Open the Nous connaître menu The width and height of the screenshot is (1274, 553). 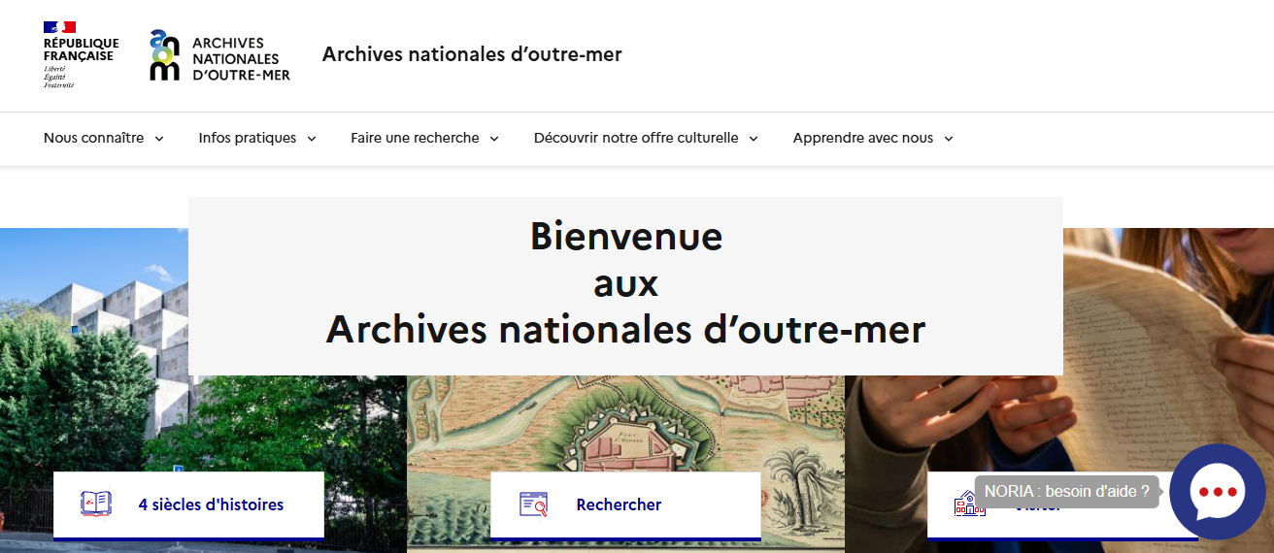pyautogui.click(x=104, y=139)
